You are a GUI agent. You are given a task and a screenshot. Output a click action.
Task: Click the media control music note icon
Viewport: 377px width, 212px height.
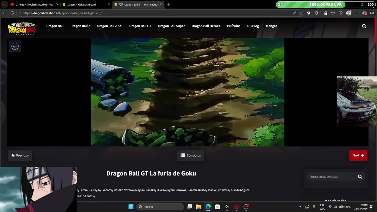coord(325,13)
